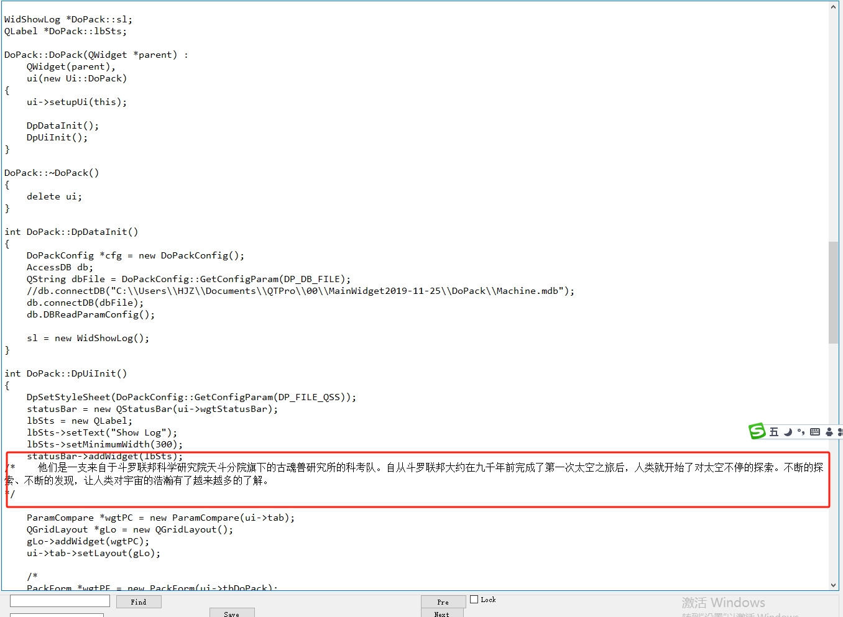Click 'lbSts->setMinimumWidth(300);' line
843x617 pixels.
[x=105, y=444]
